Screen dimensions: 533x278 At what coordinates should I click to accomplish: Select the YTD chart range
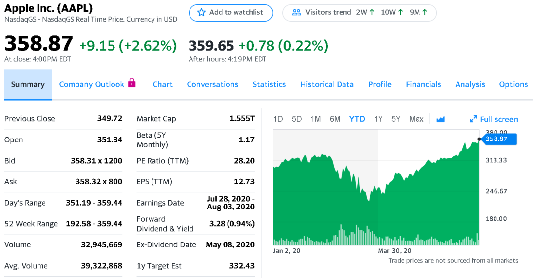coord(357,119)
